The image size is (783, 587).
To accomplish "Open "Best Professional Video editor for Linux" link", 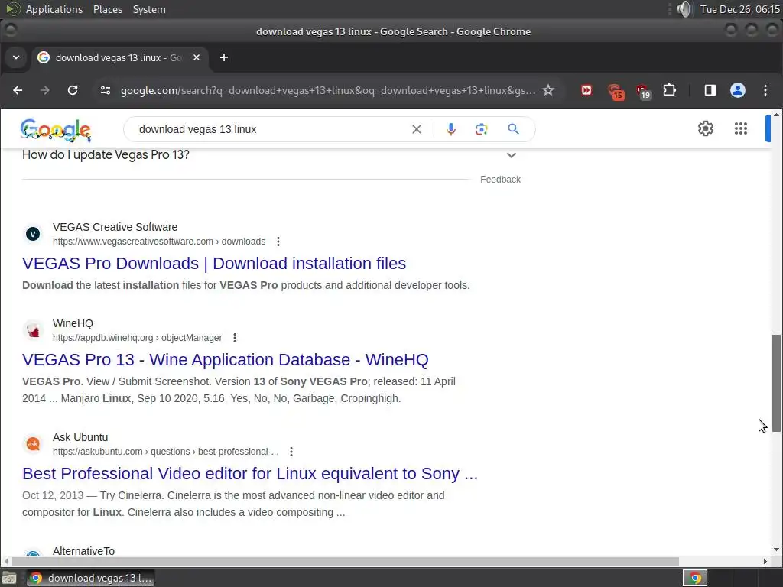I will (250, 474).
